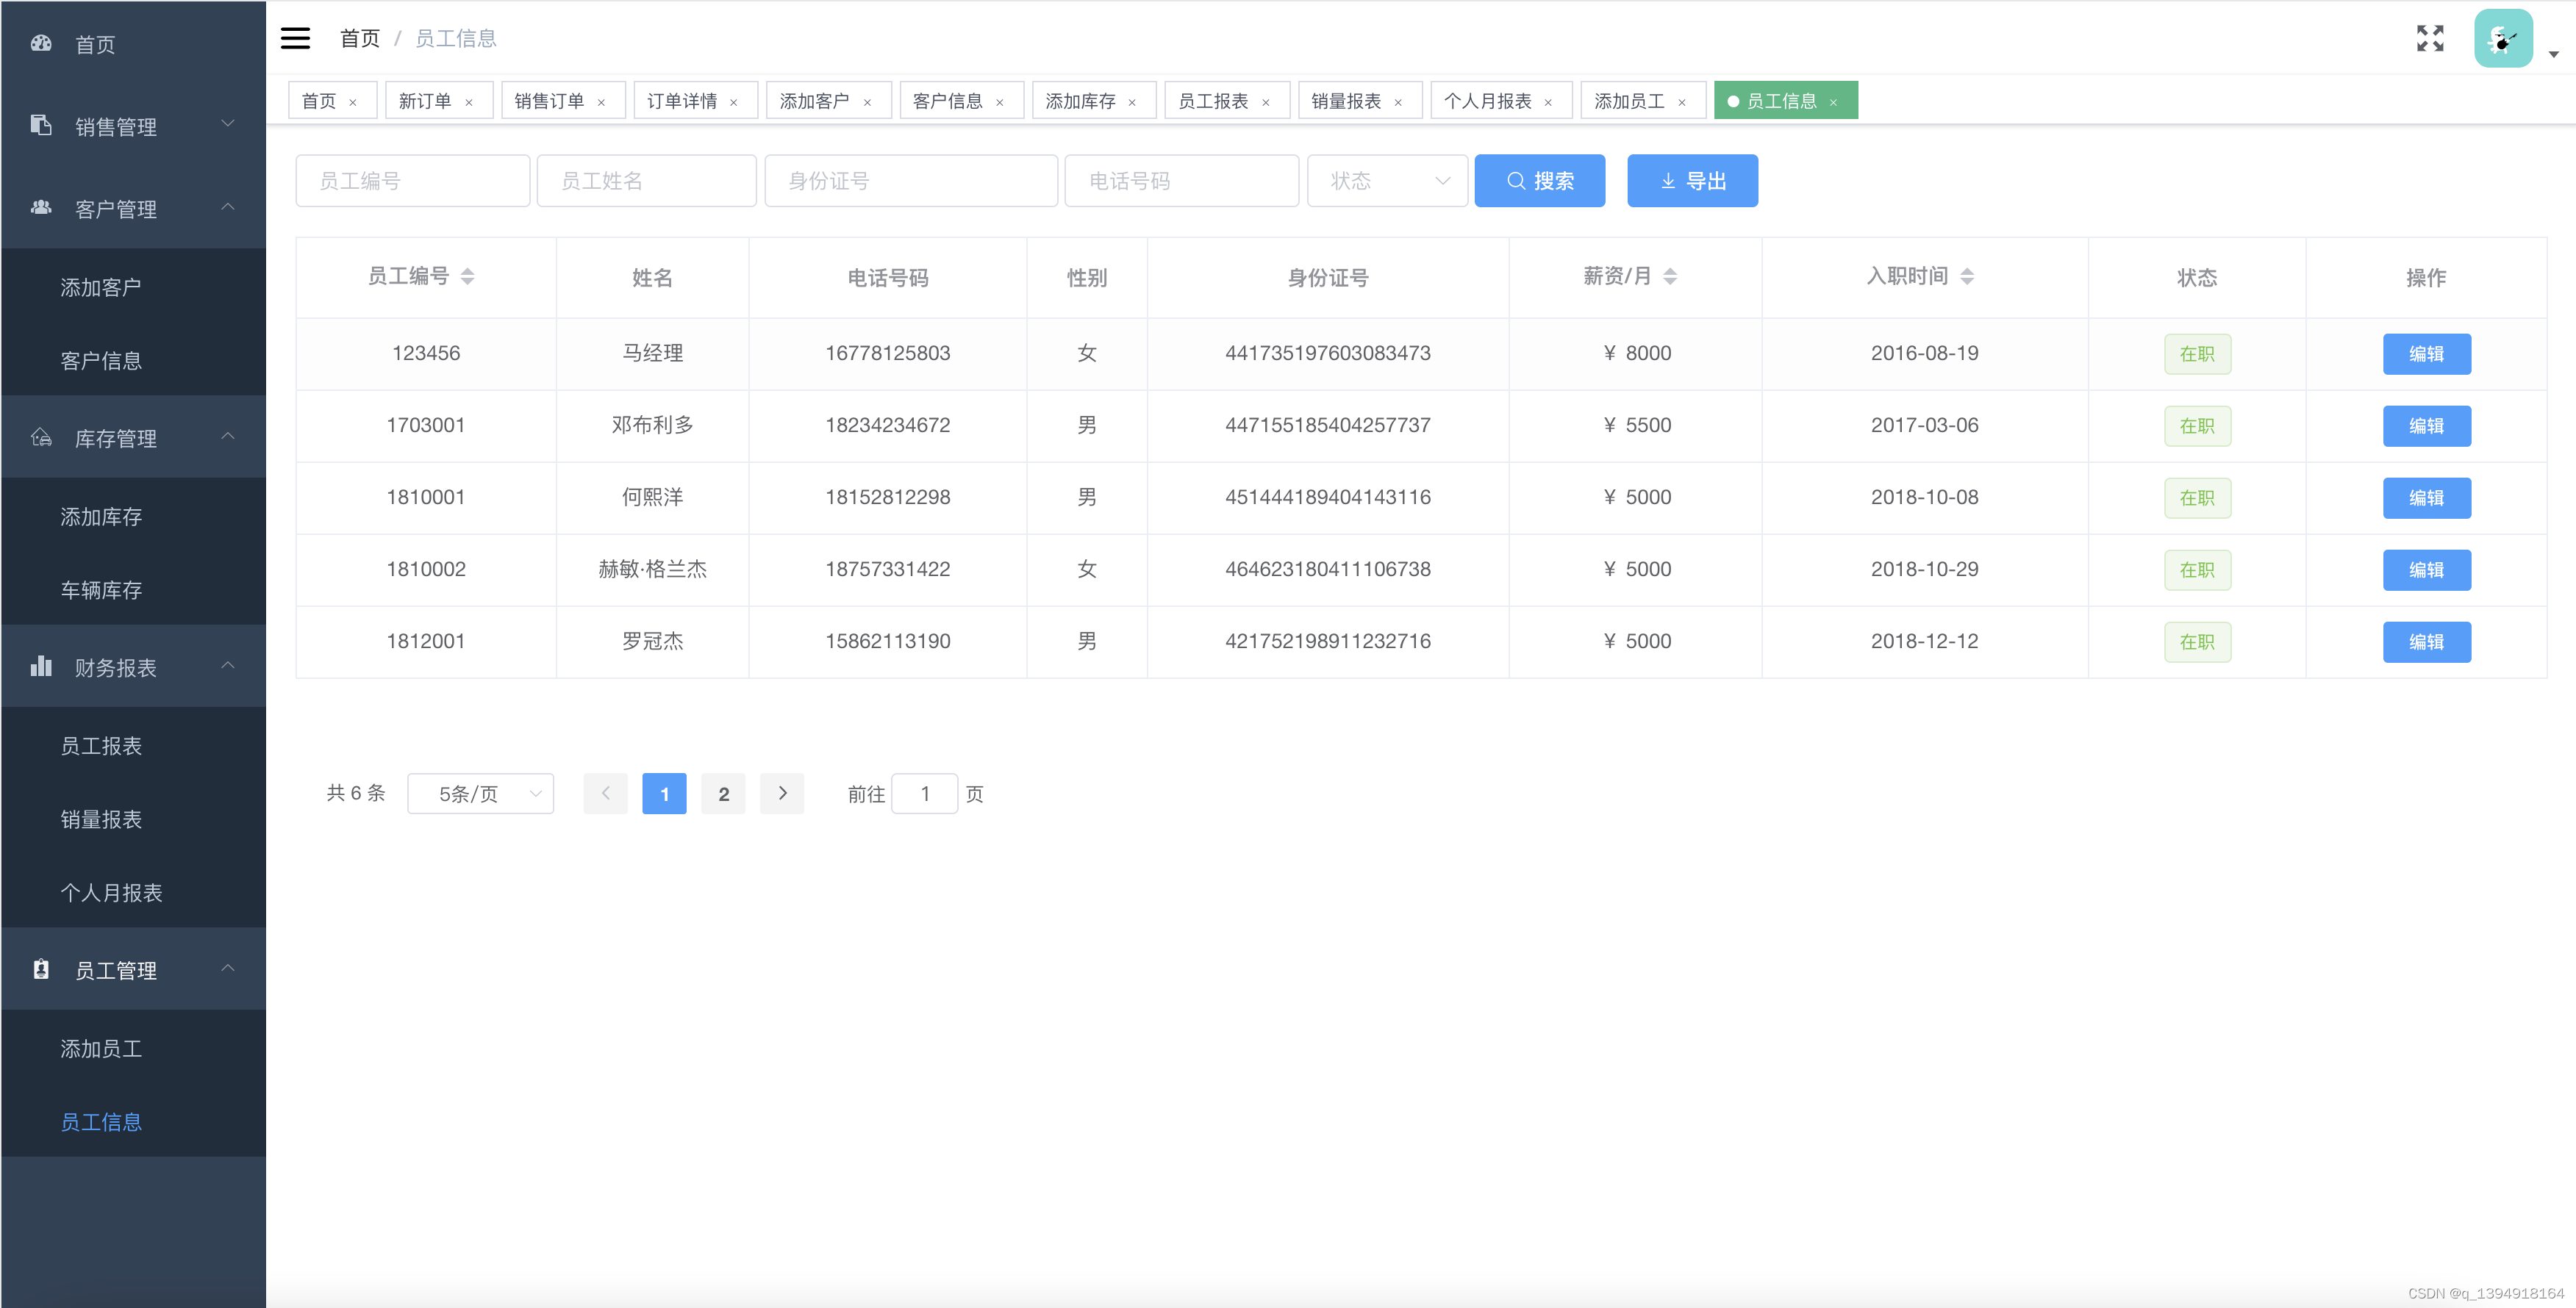
Task: Close the 订单详情 tab
Action: click(x=733, y=102)
